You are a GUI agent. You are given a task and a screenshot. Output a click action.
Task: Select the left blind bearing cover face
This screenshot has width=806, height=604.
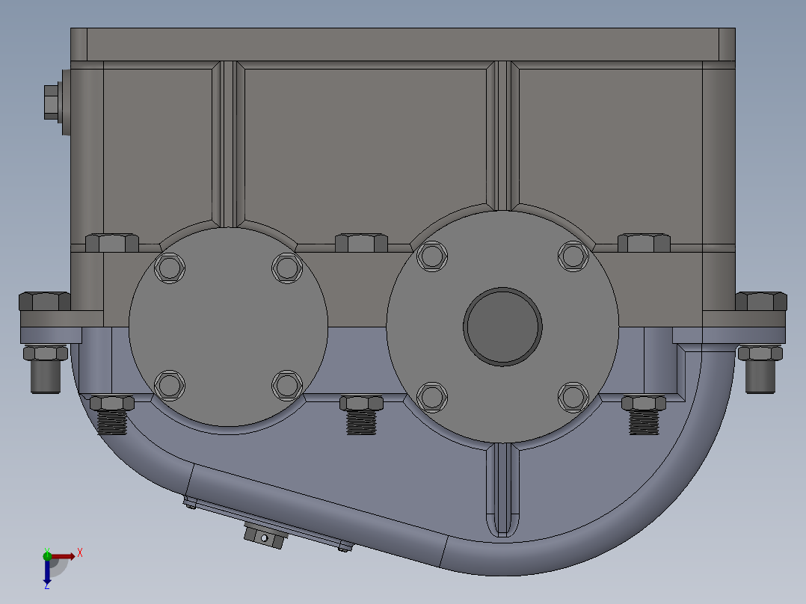coord(228,327)
